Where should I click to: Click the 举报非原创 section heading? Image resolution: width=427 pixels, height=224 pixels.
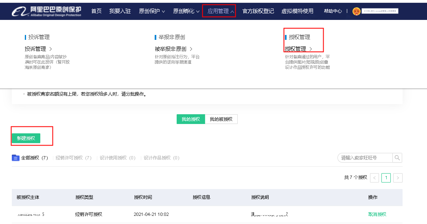[172, 37]
